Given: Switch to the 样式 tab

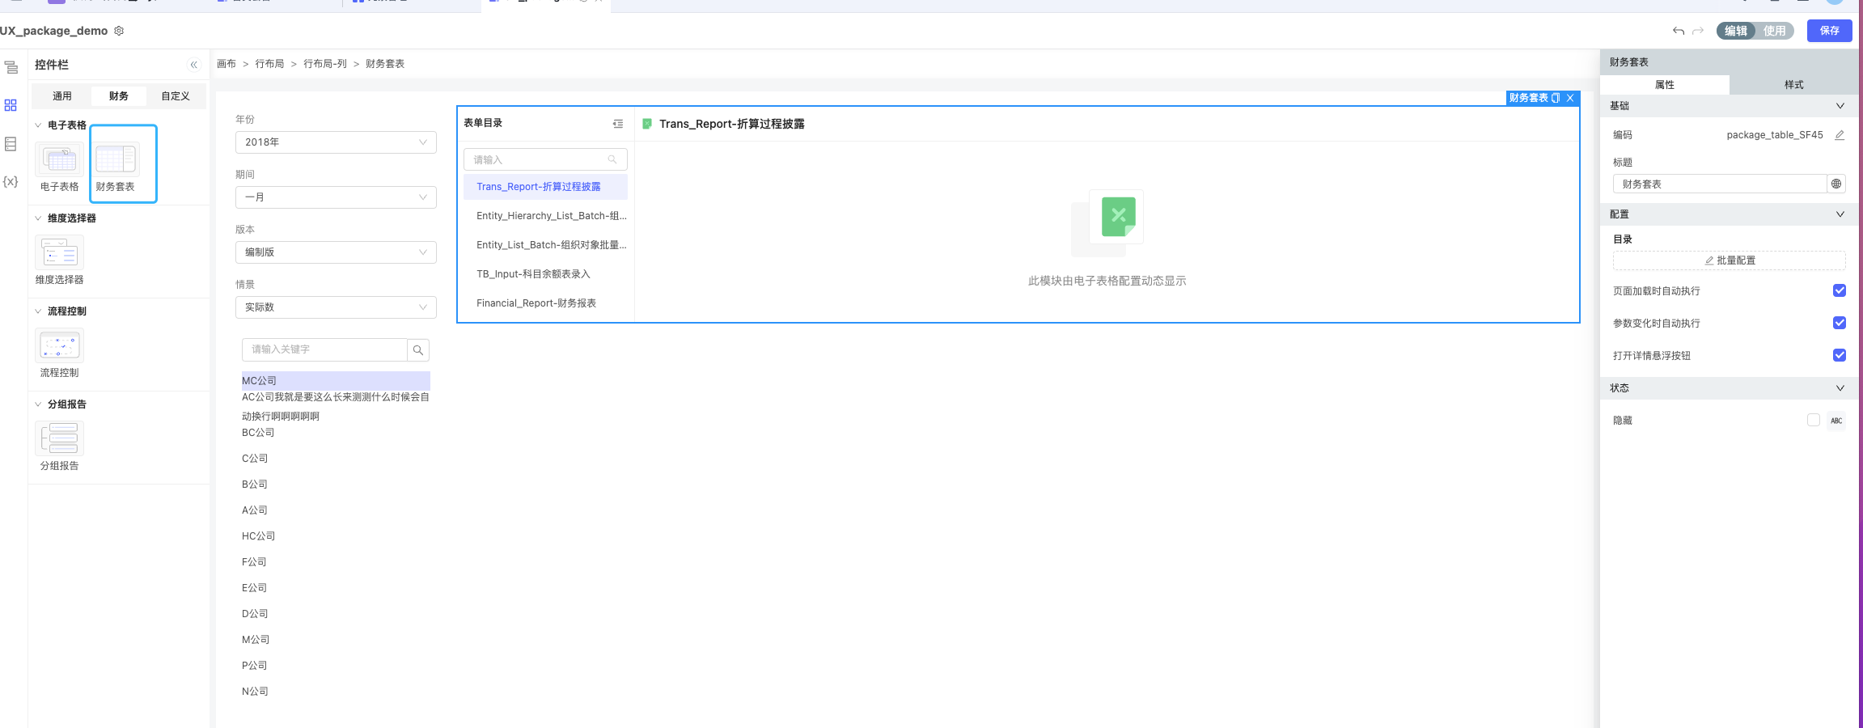Looking at the screenshot, I should (x=1793, y=85).
